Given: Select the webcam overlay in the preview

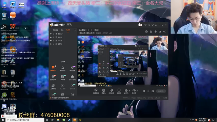Looking at the screenshot, I should (x=158, y=43).
